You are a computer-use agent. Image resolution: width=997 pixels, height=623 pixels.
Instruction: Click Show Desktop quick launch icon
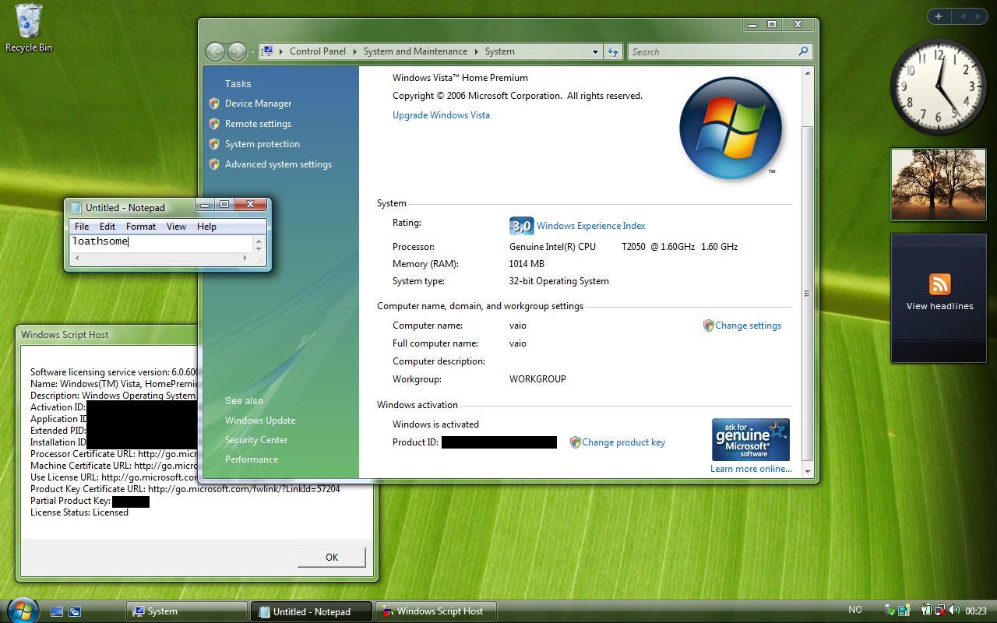pos(57,611)
